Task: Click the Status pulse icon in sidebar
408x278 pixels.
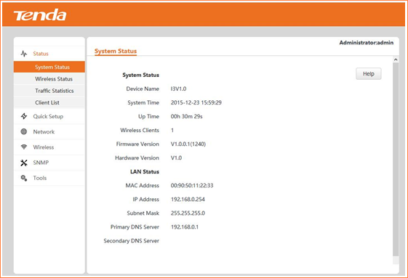Action: coord(24,54)
